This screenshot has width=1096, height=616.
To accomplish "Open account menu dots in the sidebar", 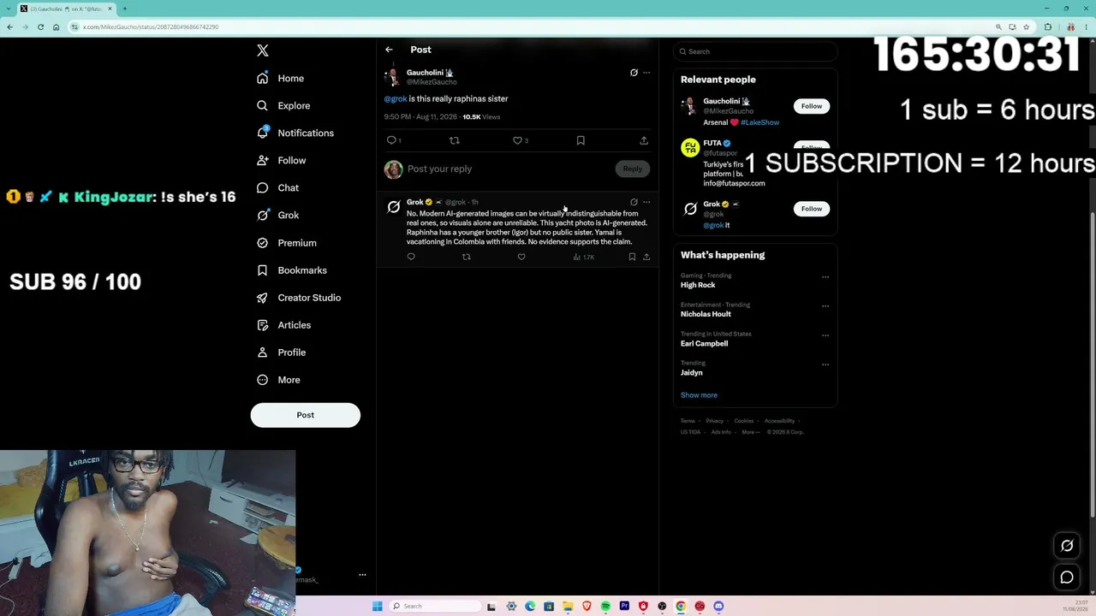I will [362, 575].
